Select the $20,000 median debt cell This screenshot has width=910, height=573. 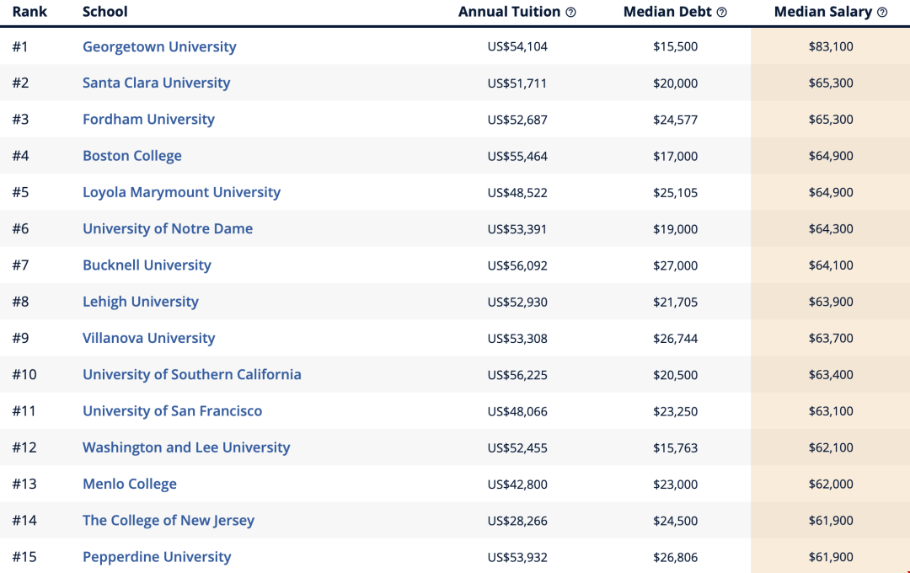tap(675, 83)
